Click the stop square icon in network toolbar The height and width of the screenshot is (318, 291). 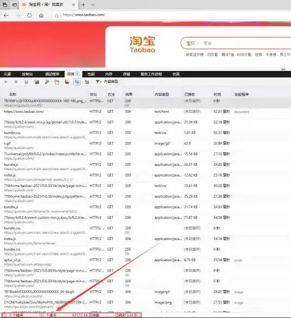16,82
